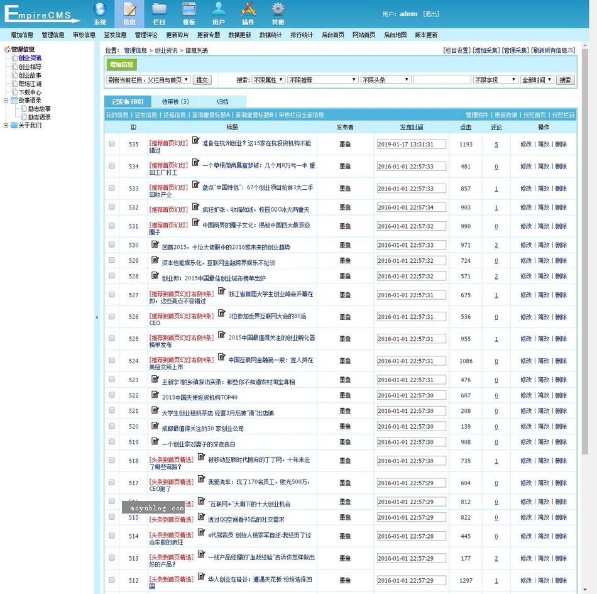The image size is (597, 594).
Task: Open the 系统 (System) icon in top navigation
Action: point(100,13)
